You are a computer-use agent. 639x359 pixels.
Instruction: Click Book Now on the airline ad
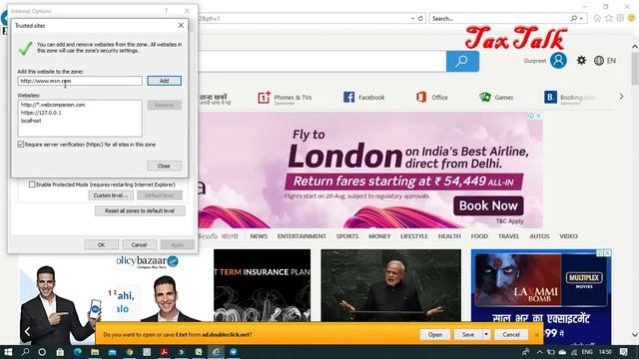click(x=488, y=206)
